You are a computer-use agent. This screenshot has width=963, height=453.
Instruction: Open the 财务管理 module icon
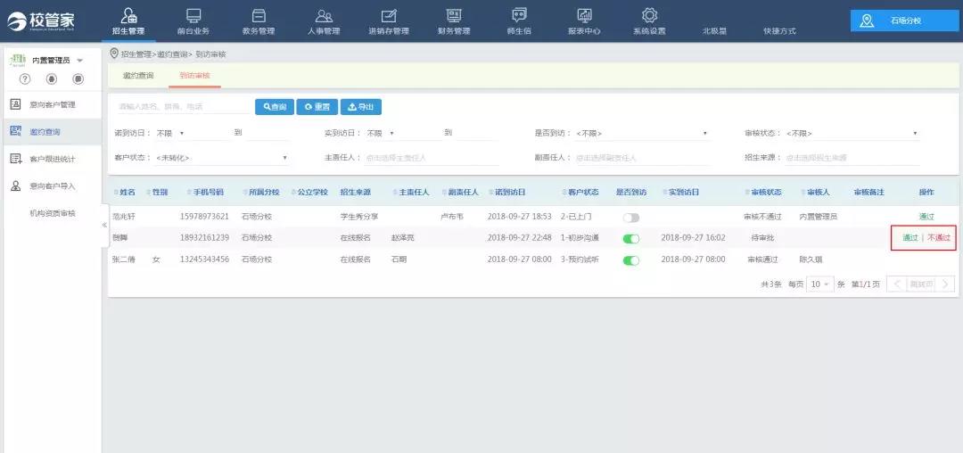pyautogui.click(x=454, y=16)
